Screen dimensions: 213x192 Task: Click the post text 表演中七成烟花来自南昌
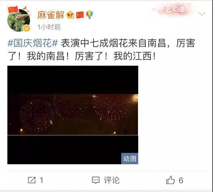pyautogui.click(x=113, y=43)
